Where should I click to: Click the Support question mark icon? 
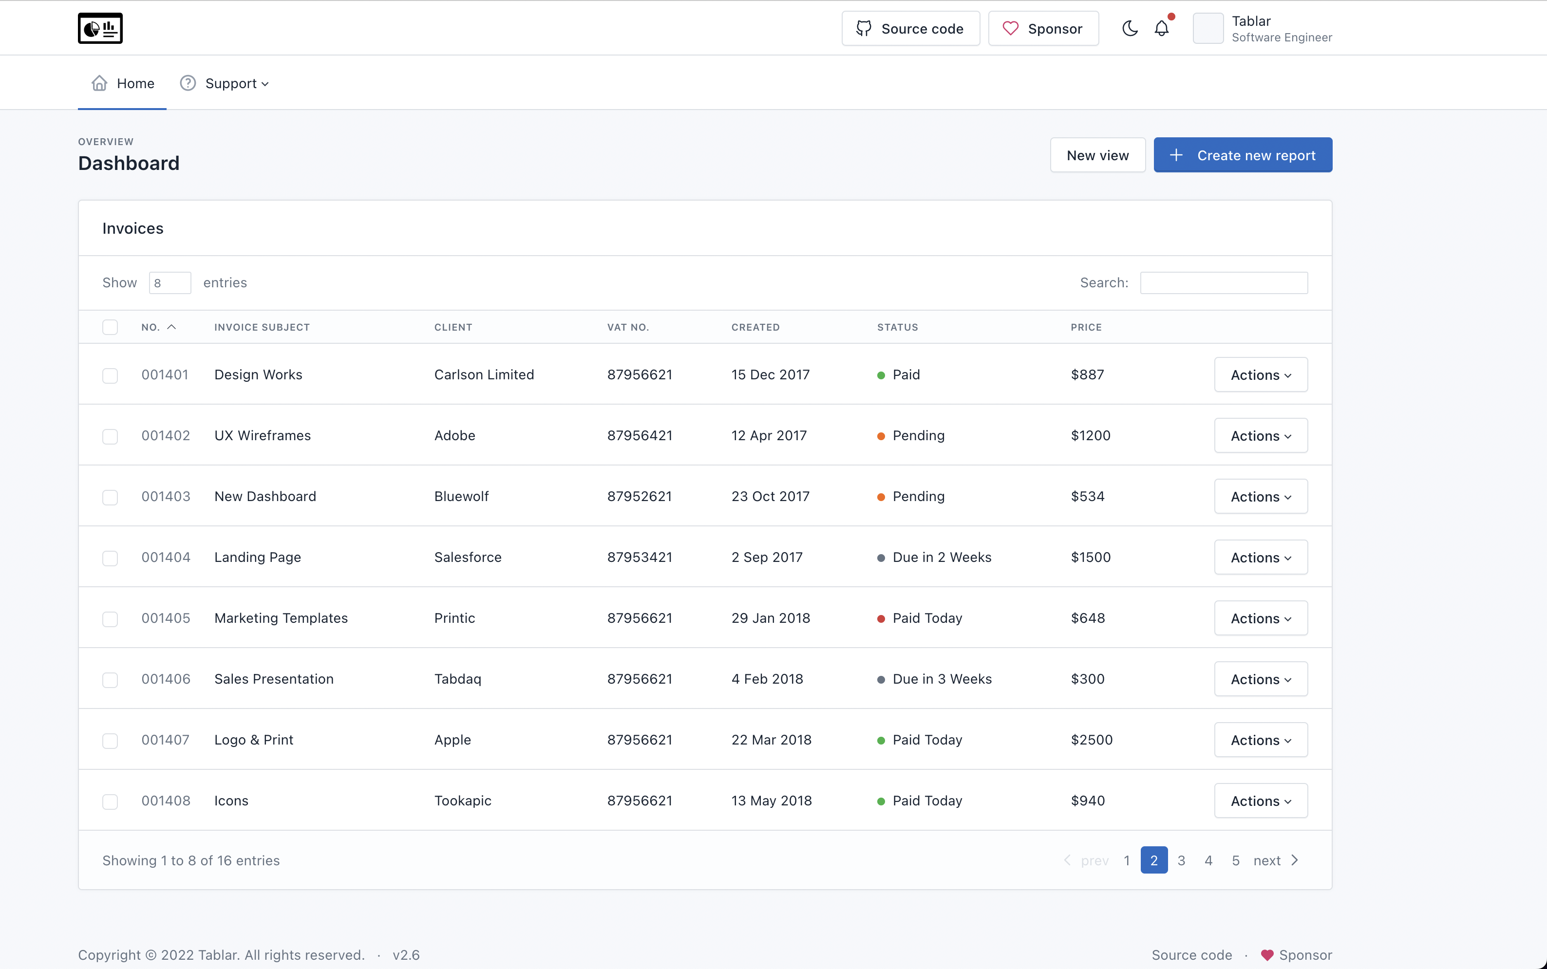point(188,83)
